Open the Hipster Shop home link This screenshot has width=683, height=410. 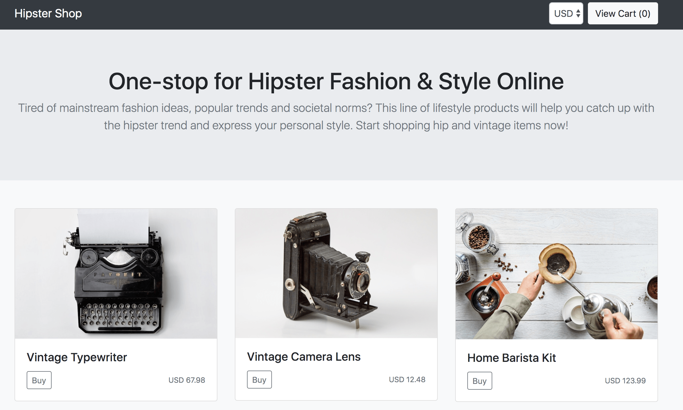pos(48,13)
